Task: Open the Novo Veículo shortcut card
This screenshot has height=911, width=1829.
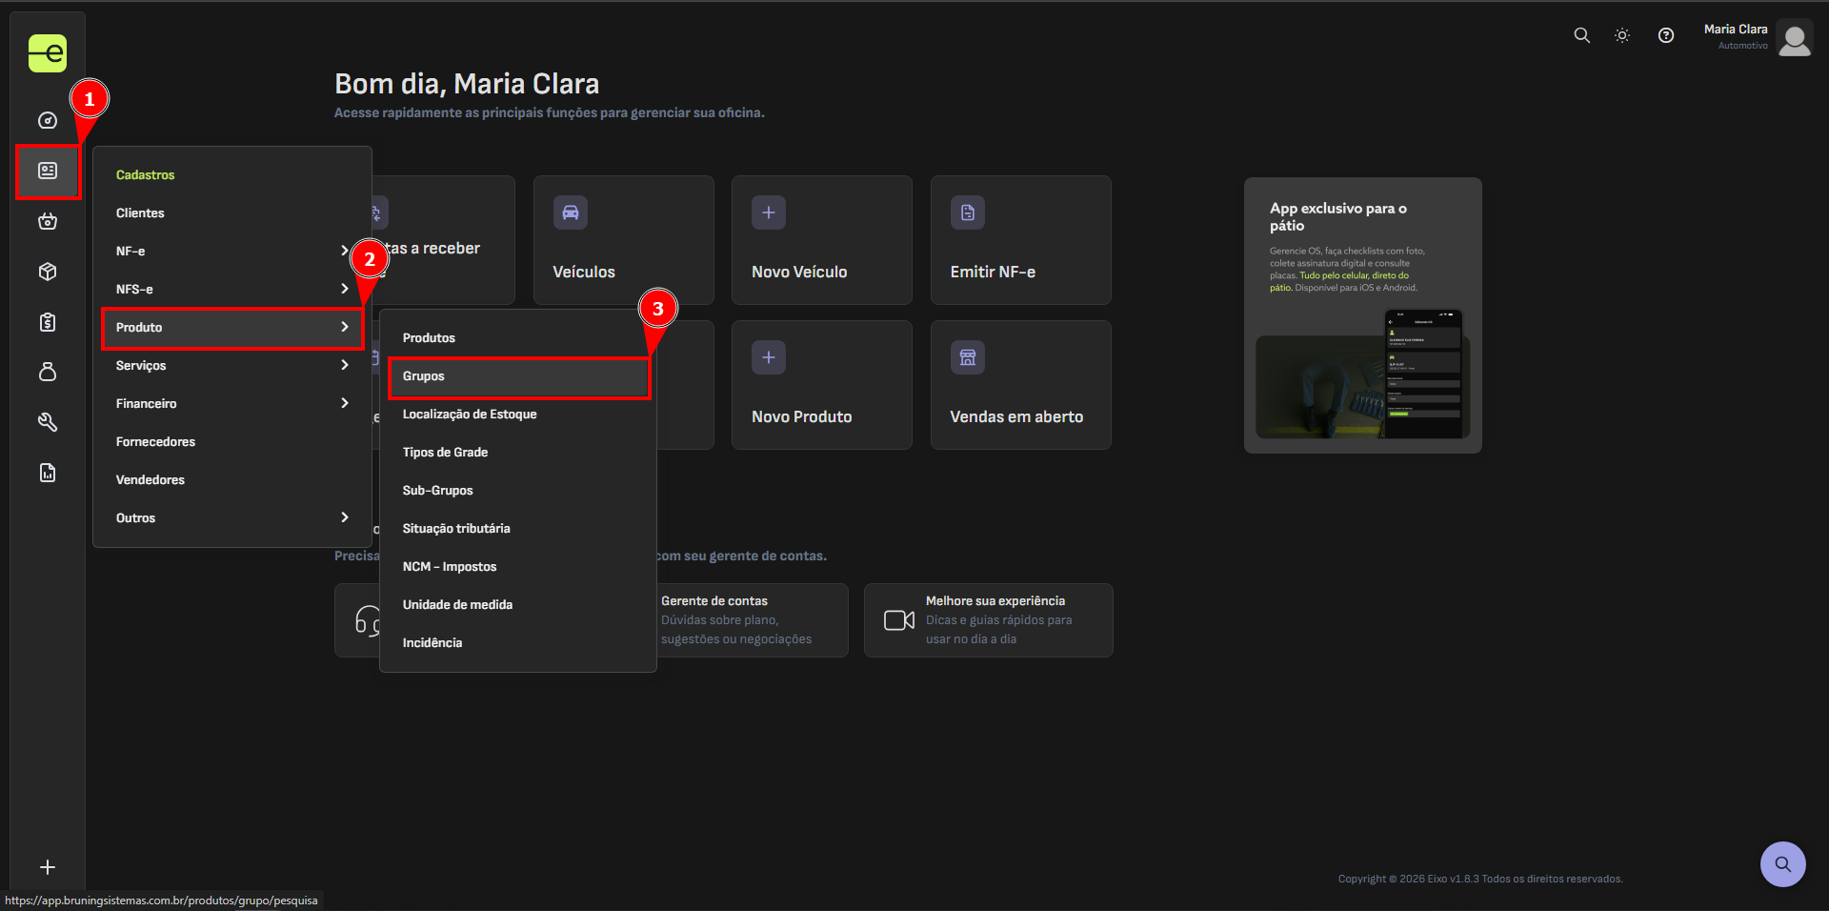Action: [822, 240]
